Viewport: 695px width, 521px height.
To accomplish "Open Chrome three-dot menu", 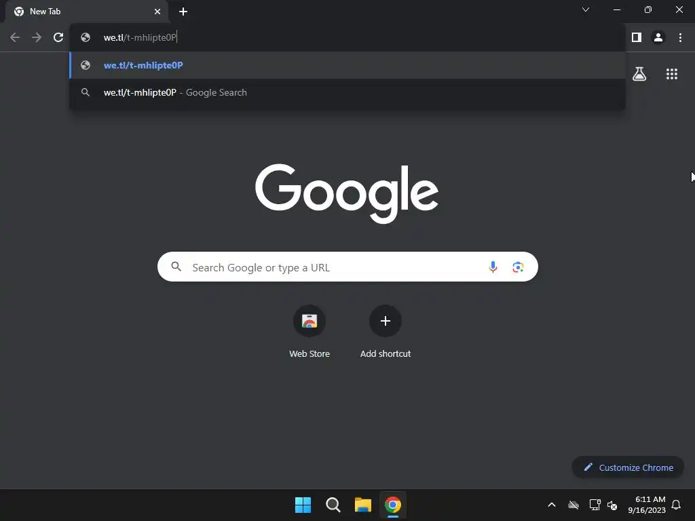I will pos(680,38).
